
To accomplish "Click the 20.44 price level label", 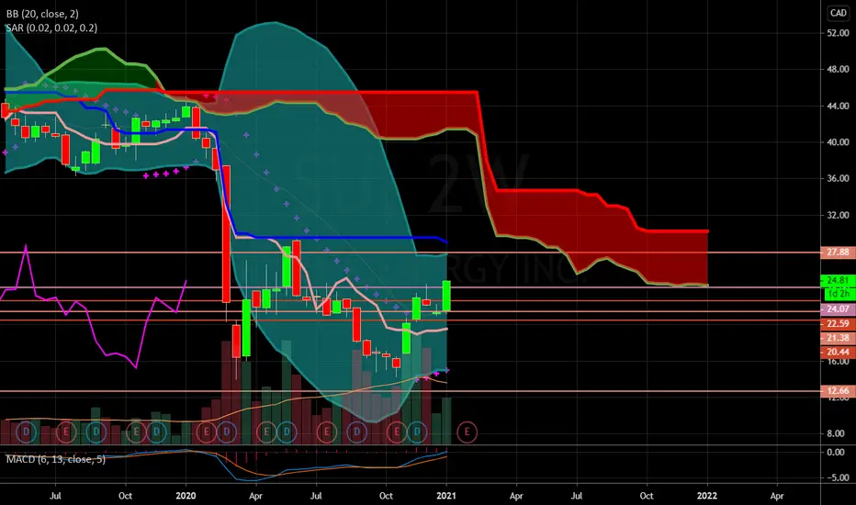I will [838, 353].
